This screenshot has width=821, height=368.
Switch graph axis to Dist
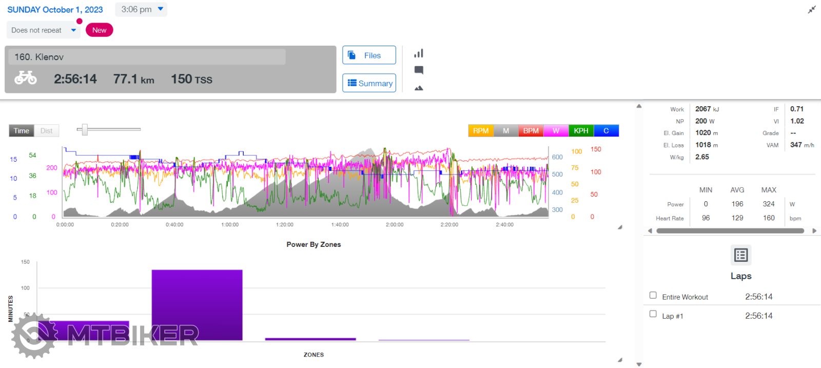(x=47, y=131)
